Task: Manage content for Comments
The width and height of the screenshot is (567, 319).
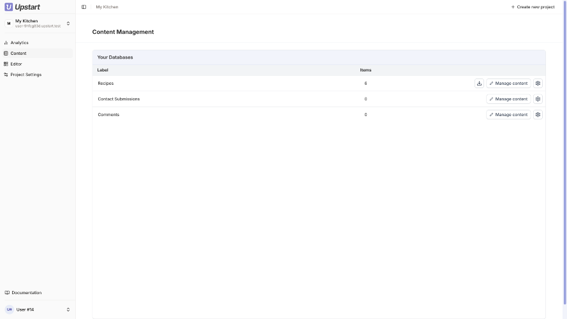Action: pyautogui.click(x=508, y=115)
